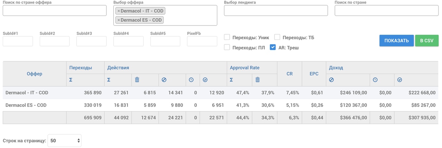442x148 pixels.
Task: Sort by total sum icon under Действия
Action: [109, 80]
